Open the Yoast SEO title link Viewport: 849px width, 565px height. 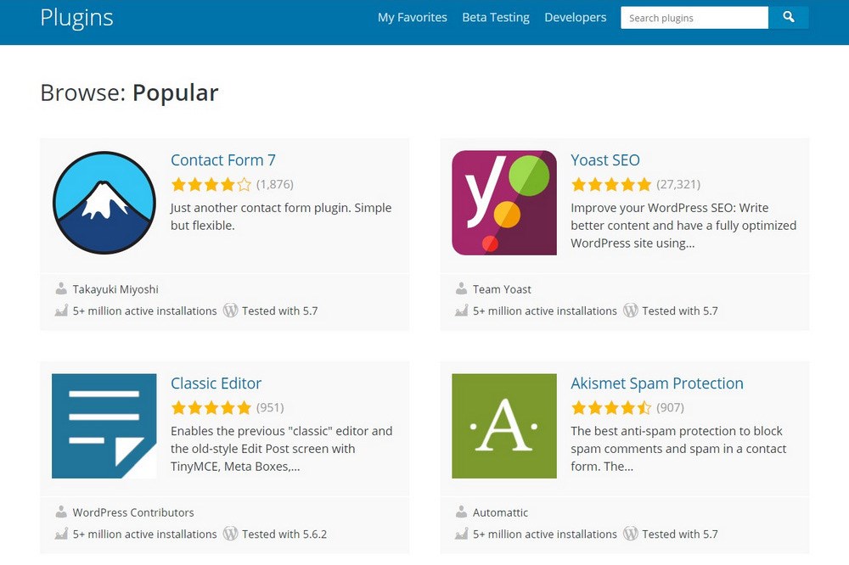pos(605,160)
